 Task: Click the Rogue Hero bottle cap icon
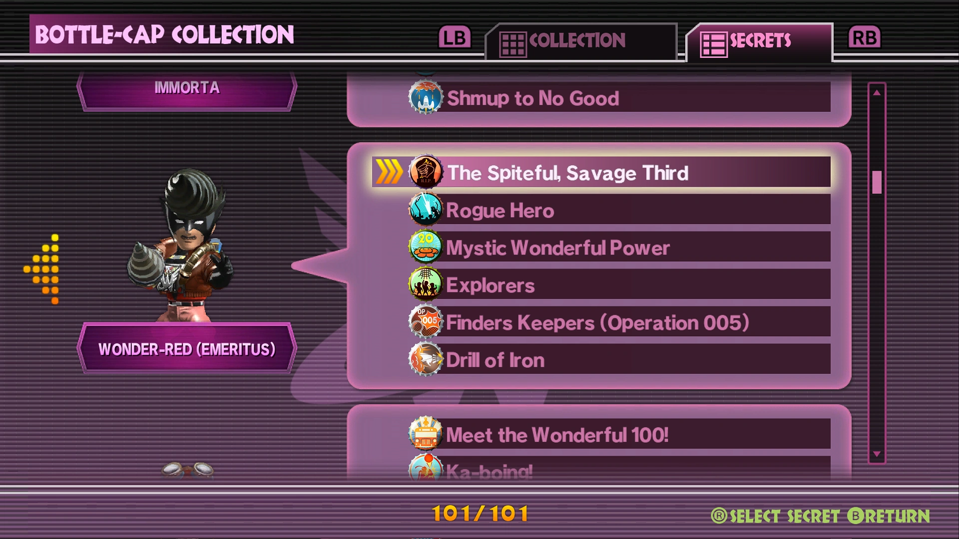click(426, 210)
